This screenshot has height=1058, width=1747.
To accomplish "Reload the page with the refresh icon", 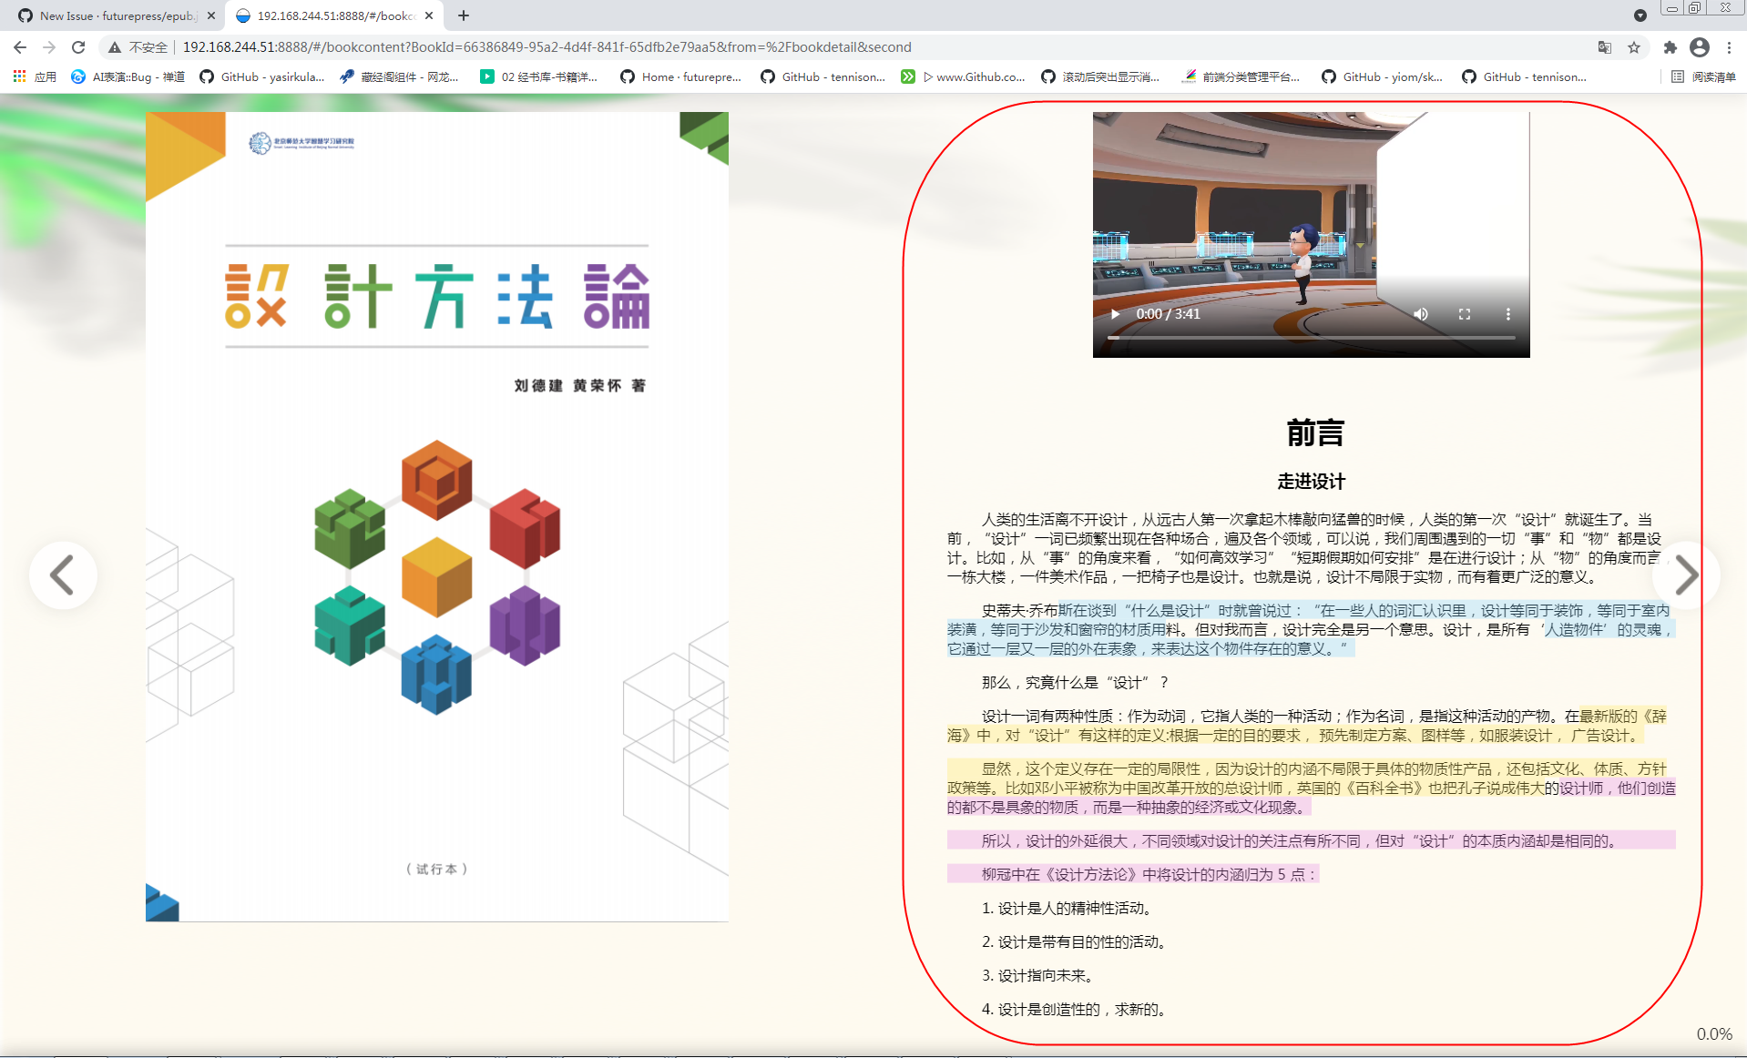I will [x=78, y=46].
